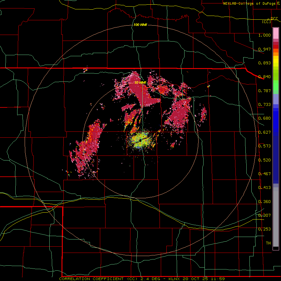Click the 50 NMI range ring label
The image size is (281, 281).
pyautogui.click(x=140, y=82)
